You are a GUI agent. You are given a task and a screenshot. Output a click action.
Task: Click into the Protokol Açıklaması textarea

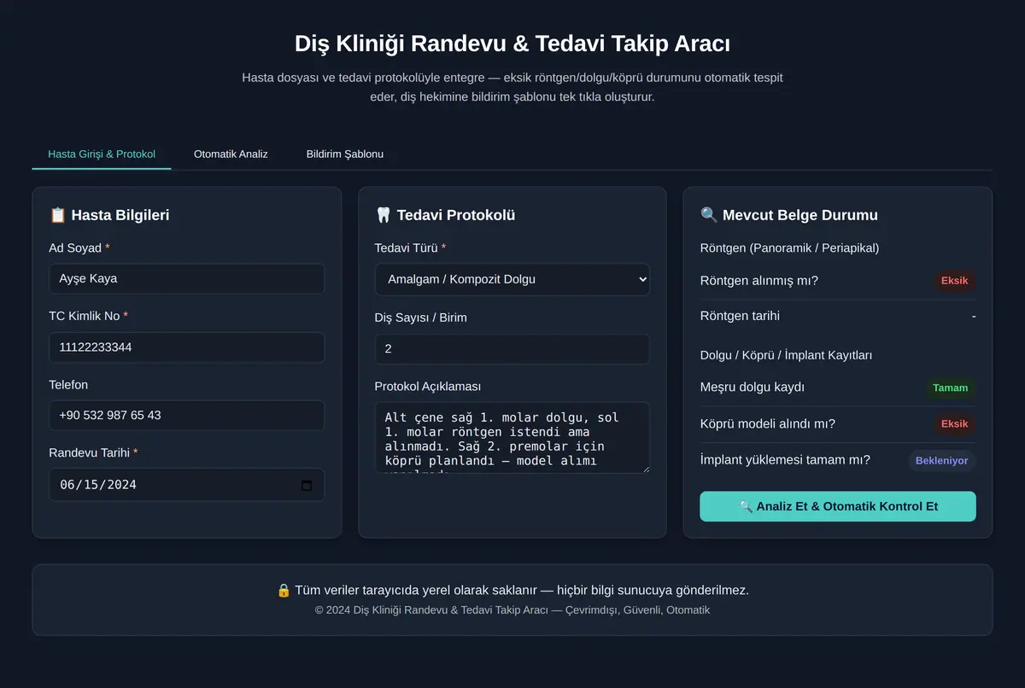coord(512,438)
